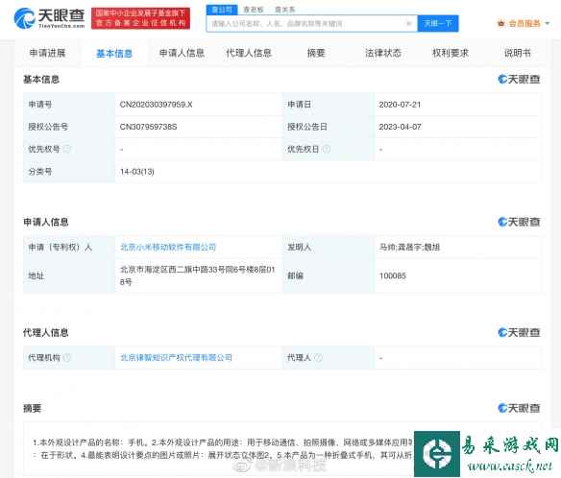This screenshot has width=561, height=478.
Task: Open applicant link 北京小米移动软件有限公司
Action: [168, 247]
